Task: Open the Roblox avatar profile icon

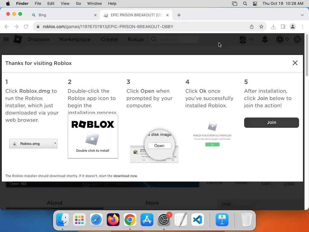Action: click(243, 39)
